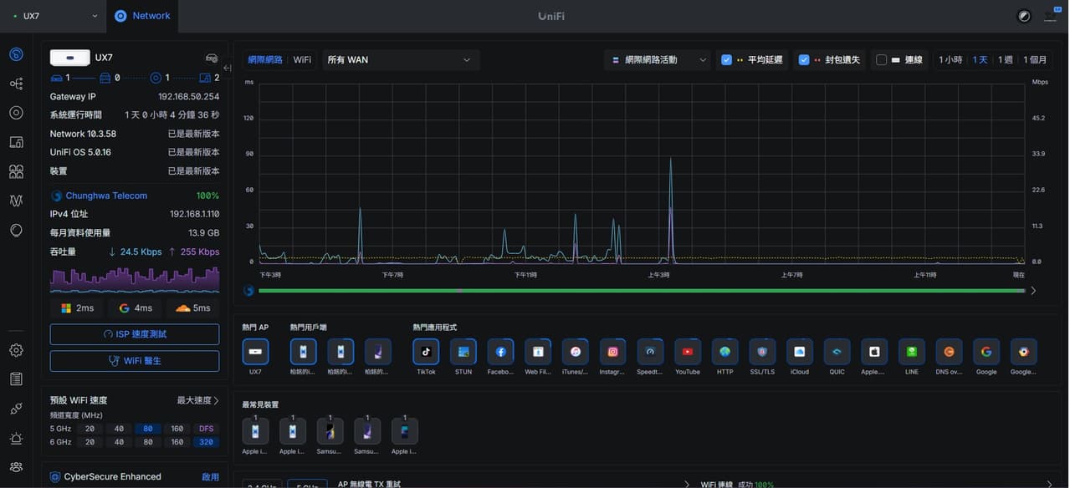Toggle 平均延遲 checkbox
Screen dimensions: 1070x488
click(x=726, y=60)
